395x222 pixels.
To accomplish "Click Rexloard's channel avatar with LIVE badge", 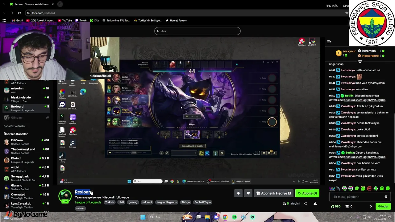I will pos(65,196).
